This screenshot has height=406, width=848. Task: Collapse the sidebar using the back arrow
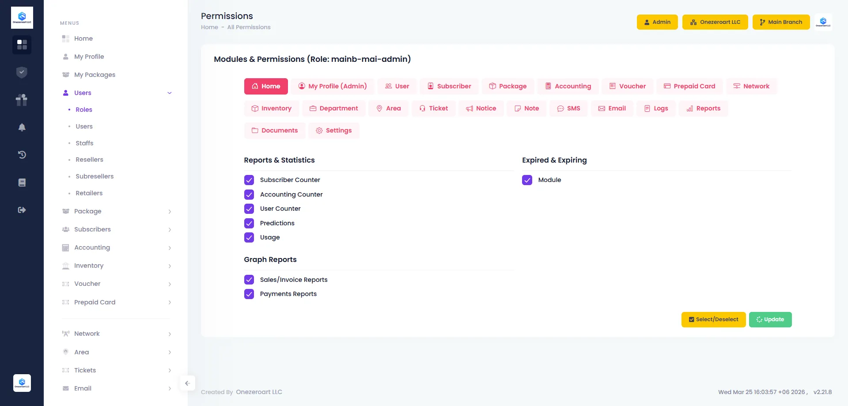[187, 383]
